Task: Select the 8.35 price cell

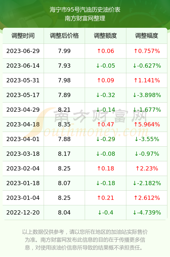Action: click(x=64, y=124)
